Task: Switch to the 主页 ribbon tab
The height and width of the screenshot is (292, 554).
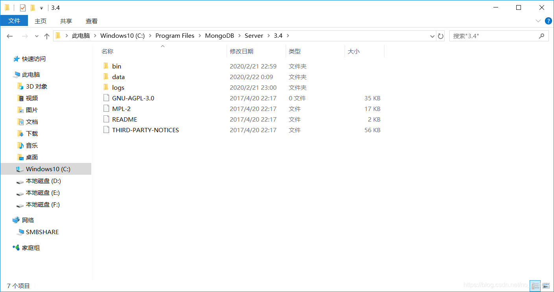Action: [41, 21]
